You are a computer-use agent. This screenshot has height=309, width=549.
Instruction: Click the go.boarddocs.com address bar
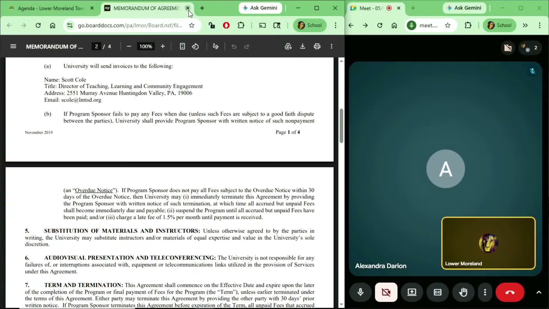130,25
